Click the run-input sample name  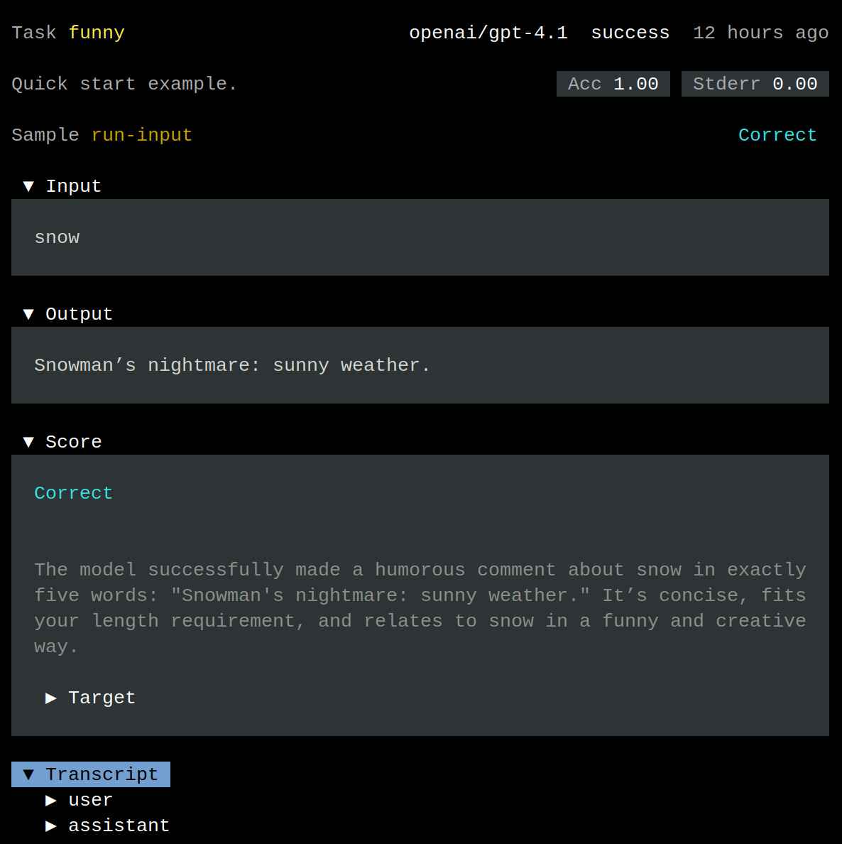[141, 135]
